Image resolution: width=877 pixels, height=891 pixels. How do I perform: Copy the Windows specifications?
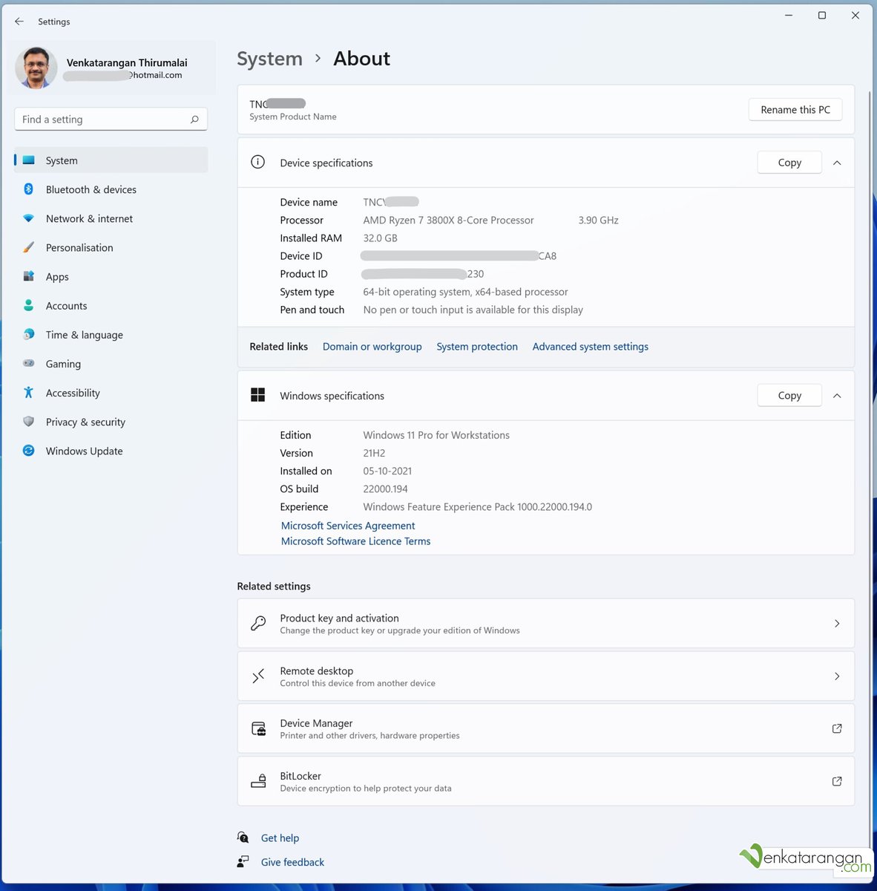click(x=789, y=396)
